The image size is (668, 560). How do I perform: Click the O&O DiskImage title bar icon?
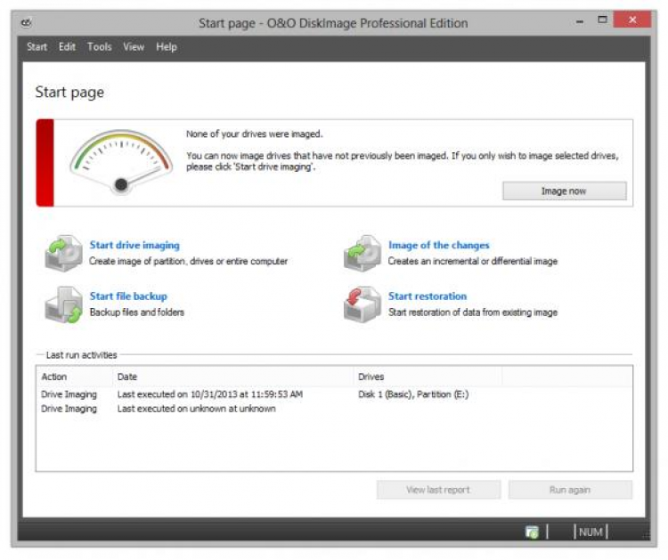tap(29, 22)
